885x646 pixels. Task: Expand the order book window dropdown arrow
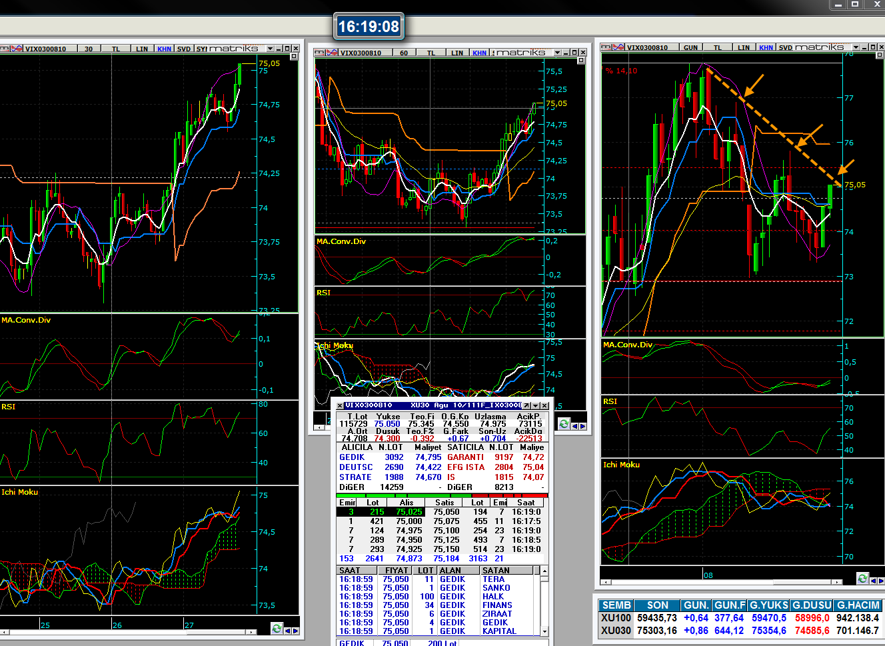point(535,405)
